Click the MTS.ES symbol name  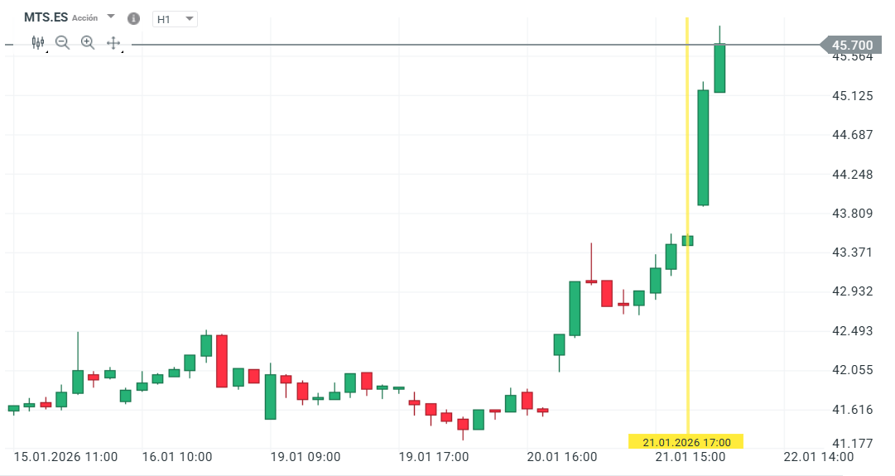(x=46, y=17)
